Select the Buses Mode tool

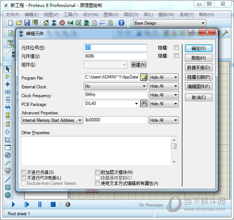pos(8,107)
